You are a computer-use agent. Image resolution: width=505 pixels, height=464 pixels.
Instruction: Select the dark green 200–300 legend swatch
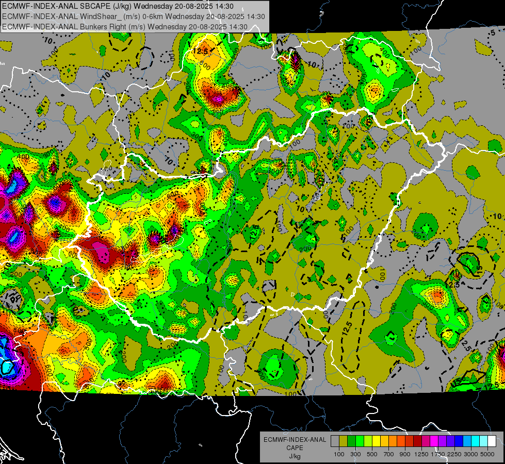pyautogui.click(x=351, y=441)
